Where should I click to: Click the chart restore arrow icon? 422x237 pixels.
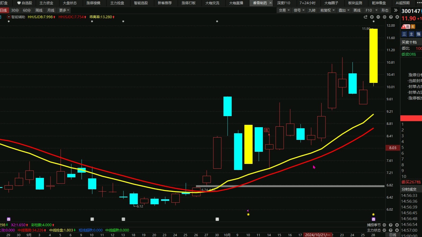[x=365, y=17]
